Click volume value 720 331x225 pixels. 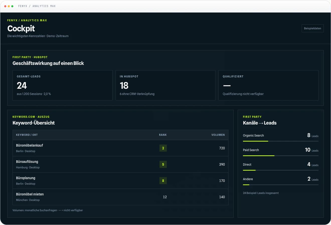222,148
